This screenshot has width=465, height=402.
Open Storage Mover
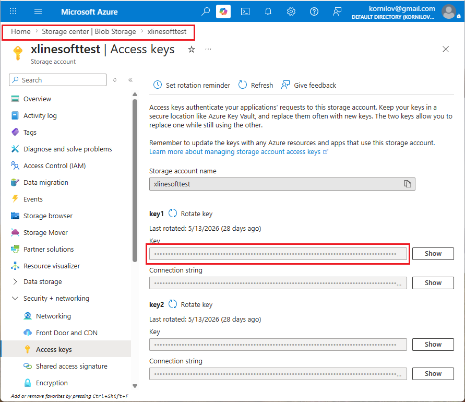click(x=46, y=233)
